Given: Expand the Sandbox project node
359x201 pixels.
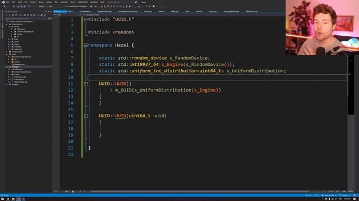Looking at the screenshot, I should pos(7,84).
